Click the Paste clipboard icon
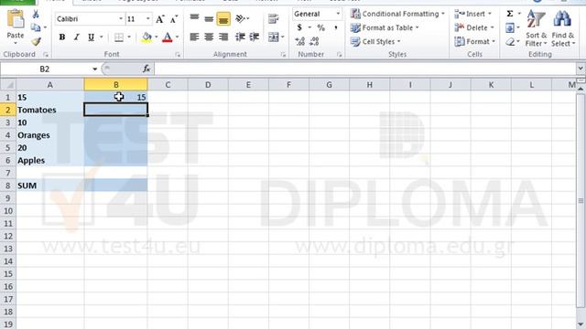The width and height of the screenshot is (586, 329). click(x=16, y=19)
